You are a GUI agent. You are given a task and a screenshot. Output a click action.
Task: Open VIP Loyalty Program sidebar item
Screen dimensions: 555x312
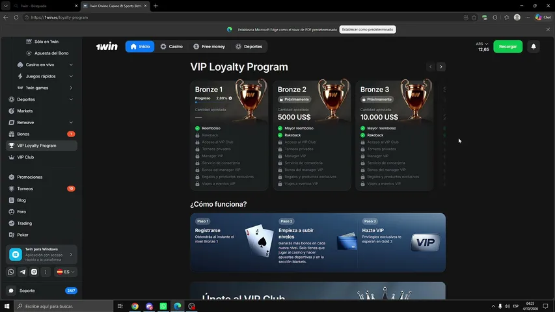42,146
